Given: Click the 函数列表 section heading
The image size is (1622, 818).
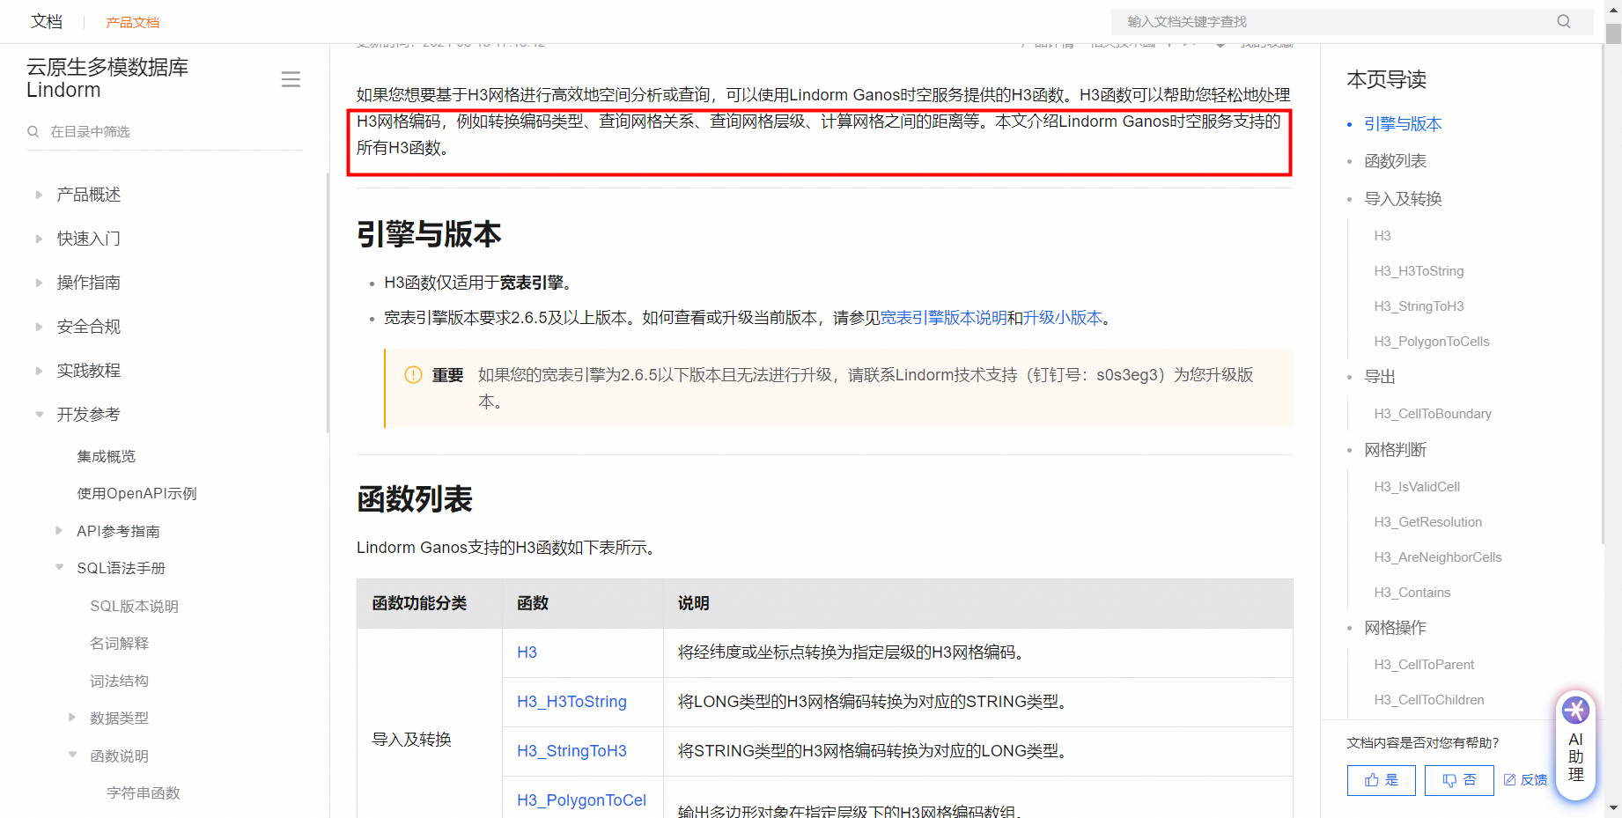Looking at the screenshot, I should [x=415, y=499].
